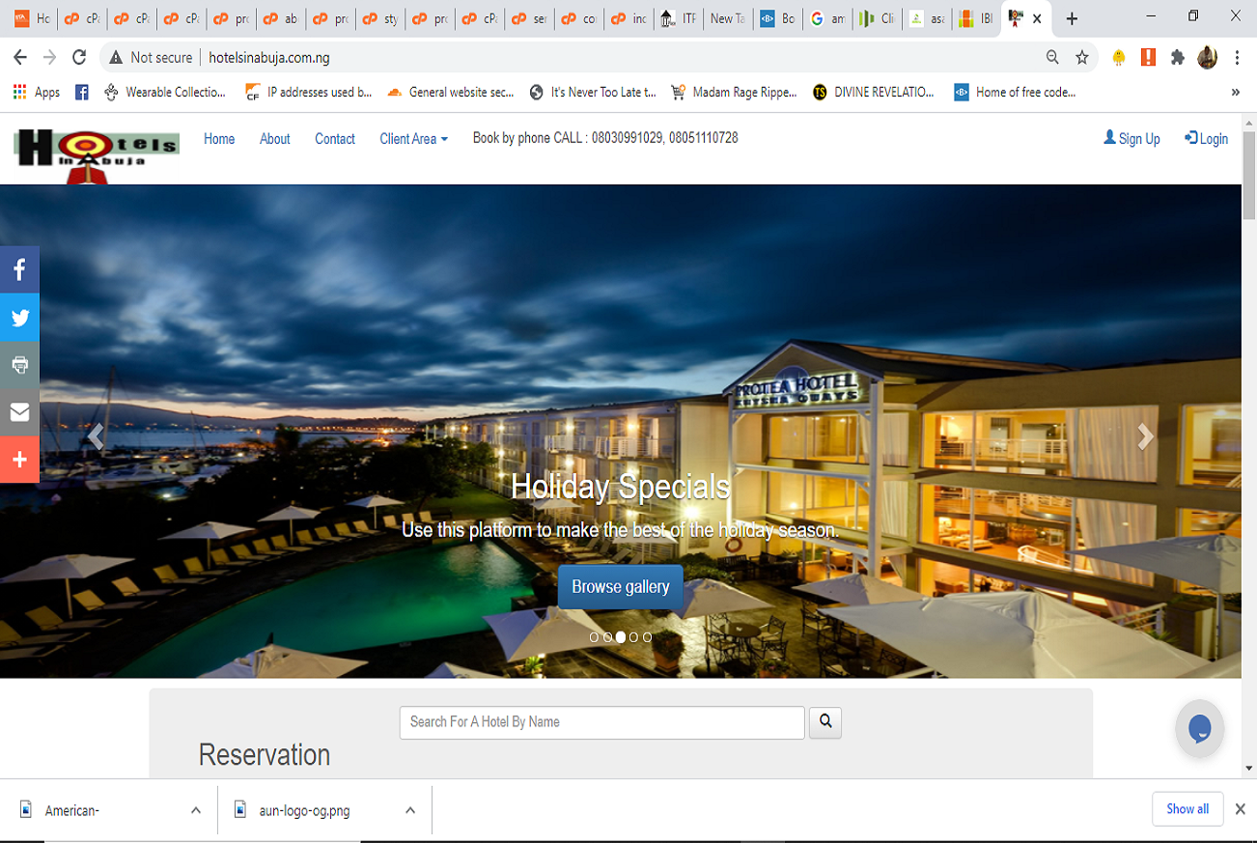Click the Book by phone CALL text
The image size is (1257, 843).
click(605, 138)
